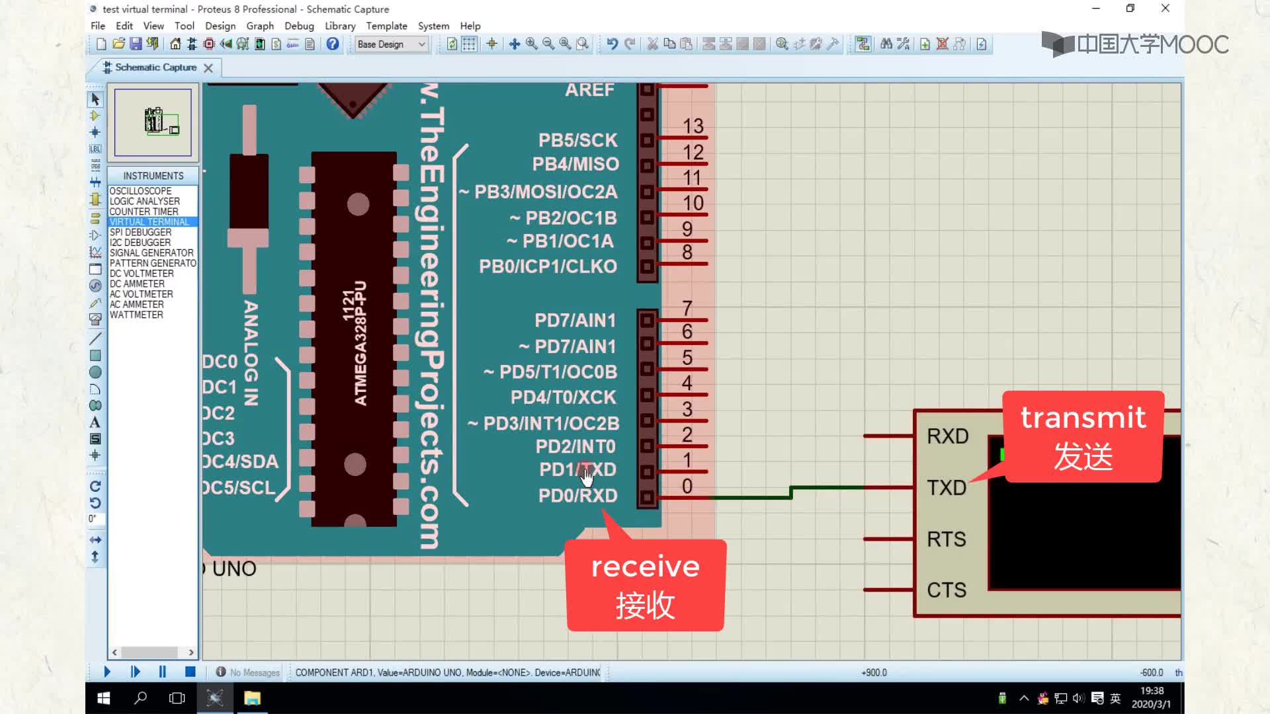Choose the Component Mode tool
Viewport: 1270px width, 714px height.
click(95, 116)
